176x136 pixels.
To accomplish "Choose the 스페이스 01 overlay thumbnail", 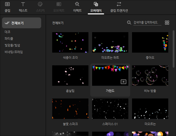I will pos(110,109).
